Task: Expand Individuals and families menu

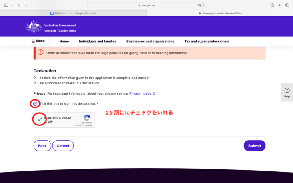Action: [x=98, y=41]
